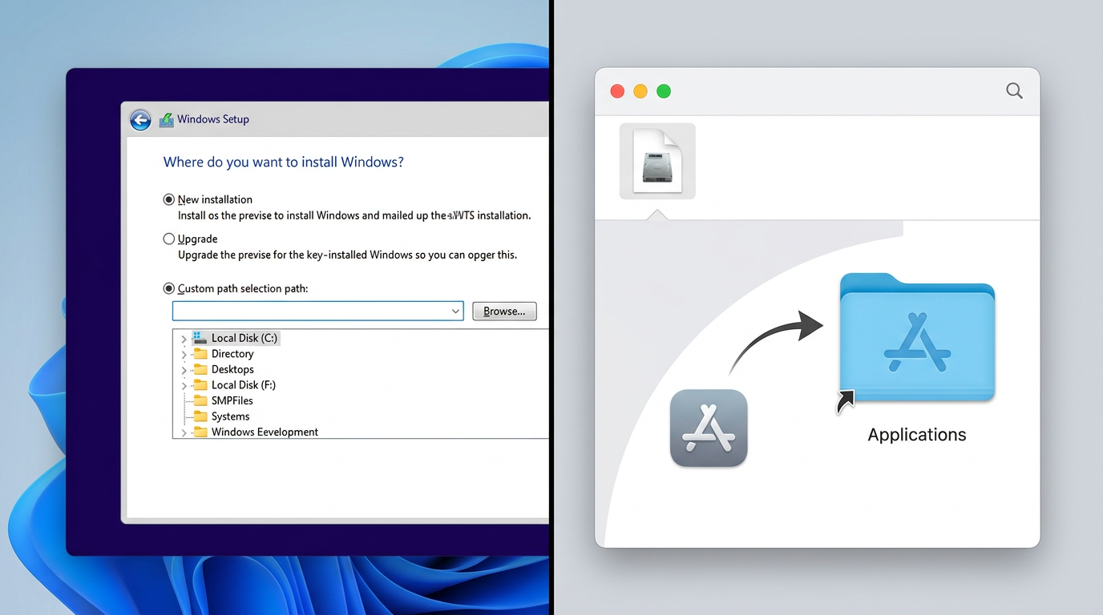
Task: Expand the Local Disk (F:) tree node
Action: point(184,385)
